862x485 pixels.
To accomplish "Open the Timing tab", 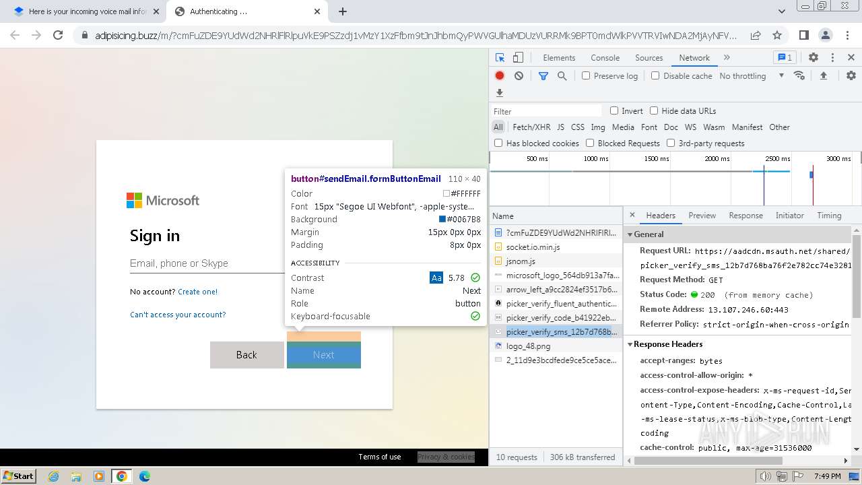I will 829,216.
